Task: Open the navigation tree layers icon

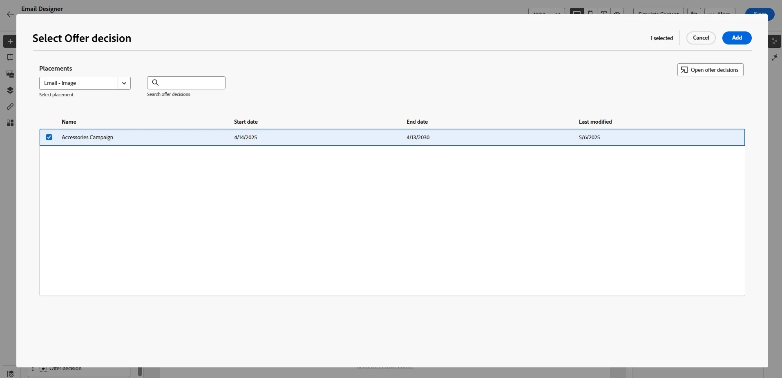Action: (10, 90)
